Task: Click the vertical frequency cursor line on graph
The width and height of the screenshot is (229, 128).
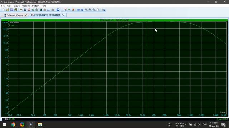Action: 147,68
